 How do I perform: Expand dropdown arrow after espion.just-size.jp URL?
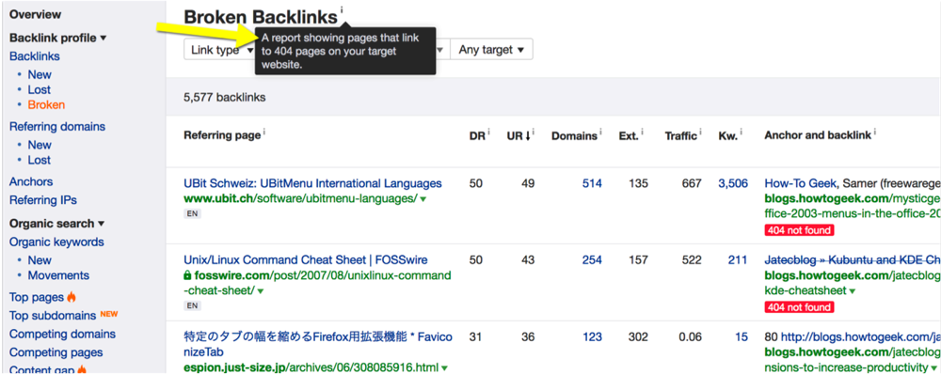click(445, 367)
